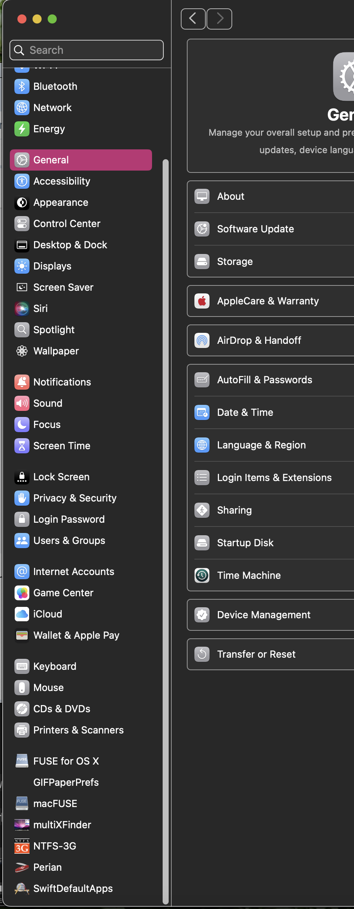Go to Users & Groups
Viewport: 354px width, 909px height.
81,541
